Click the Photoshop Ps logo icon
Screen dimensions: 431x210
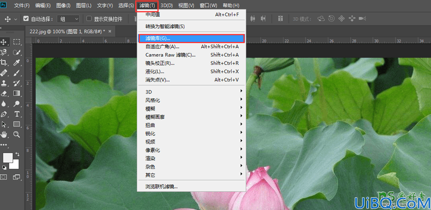tap(3, 5)
